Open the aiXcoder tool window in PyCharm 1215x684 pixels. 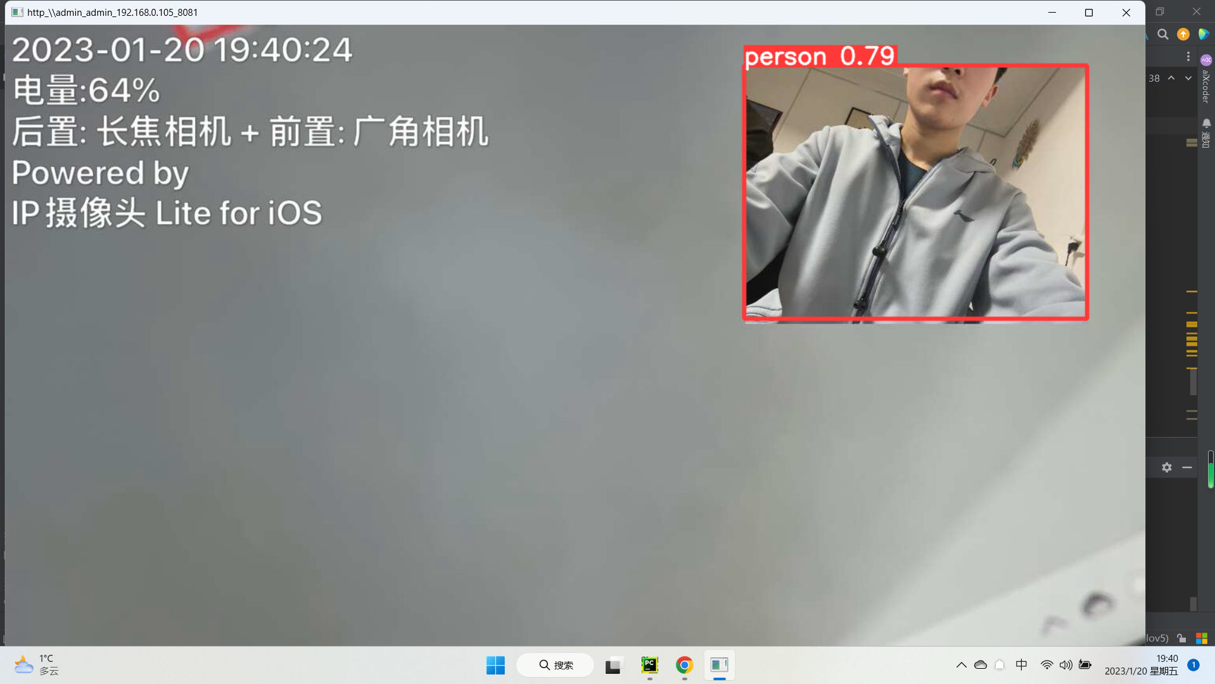click(x=1205, y=79)
